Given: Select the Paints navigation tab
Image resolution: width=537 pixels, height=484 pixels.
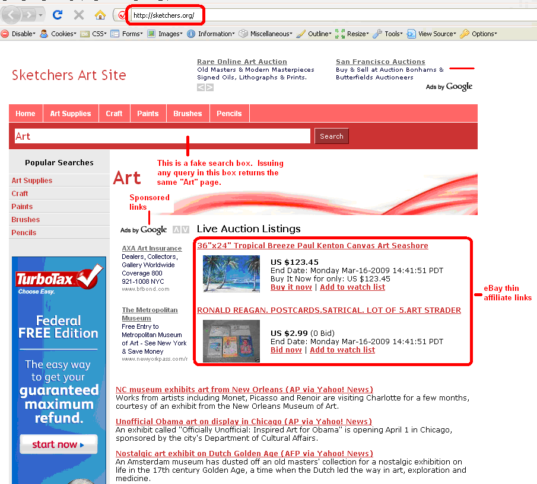Looking at the screenshot, I should pos(148,114).
